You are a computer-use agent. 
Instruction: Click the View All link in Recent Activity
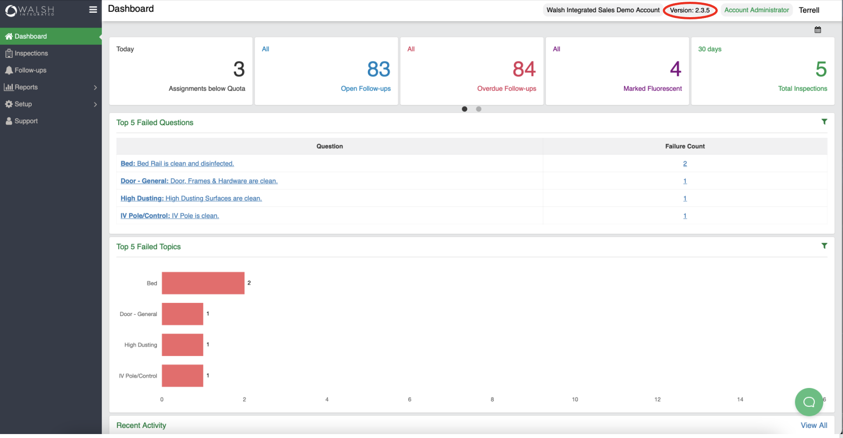click(814, 425)
